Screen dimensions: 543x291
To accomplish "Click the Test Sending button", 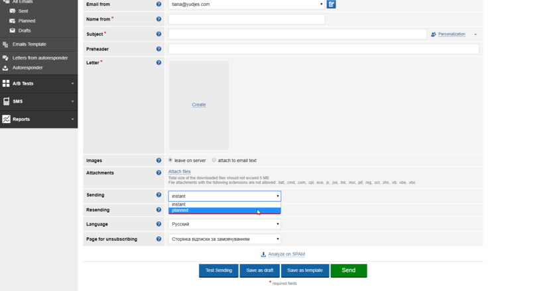I will click(x=219, y=270).
